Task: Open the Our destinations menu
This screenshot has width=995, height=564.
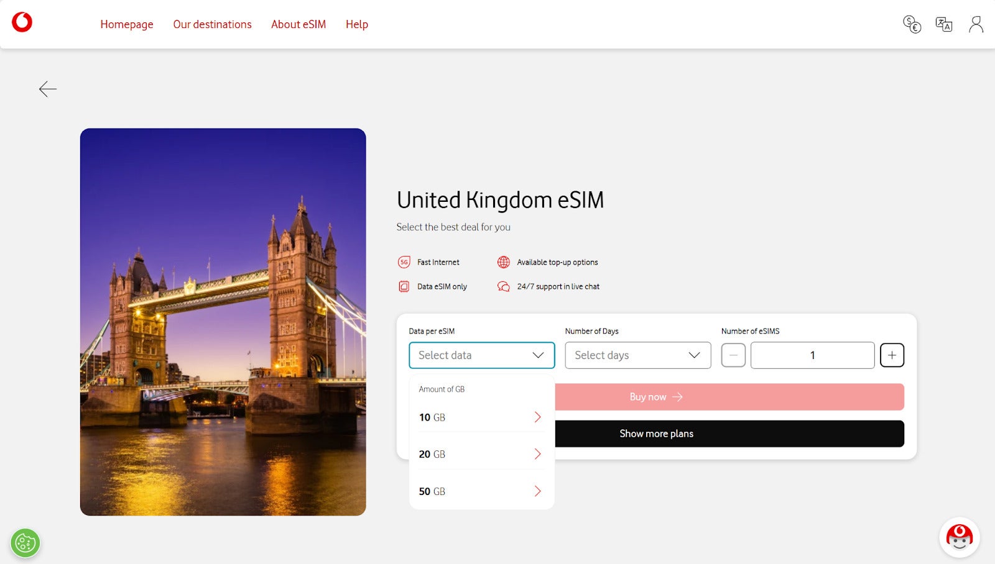Action: (x=212, y=24)
